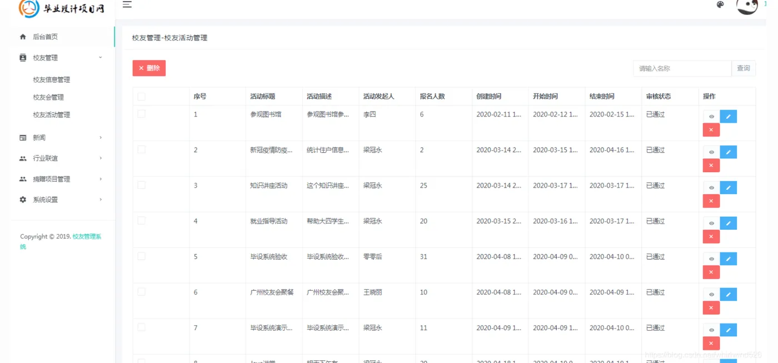Screen dimensions: 778x363
Task: Click the news icon beside 新闻
Action: (x=23, y=138)
